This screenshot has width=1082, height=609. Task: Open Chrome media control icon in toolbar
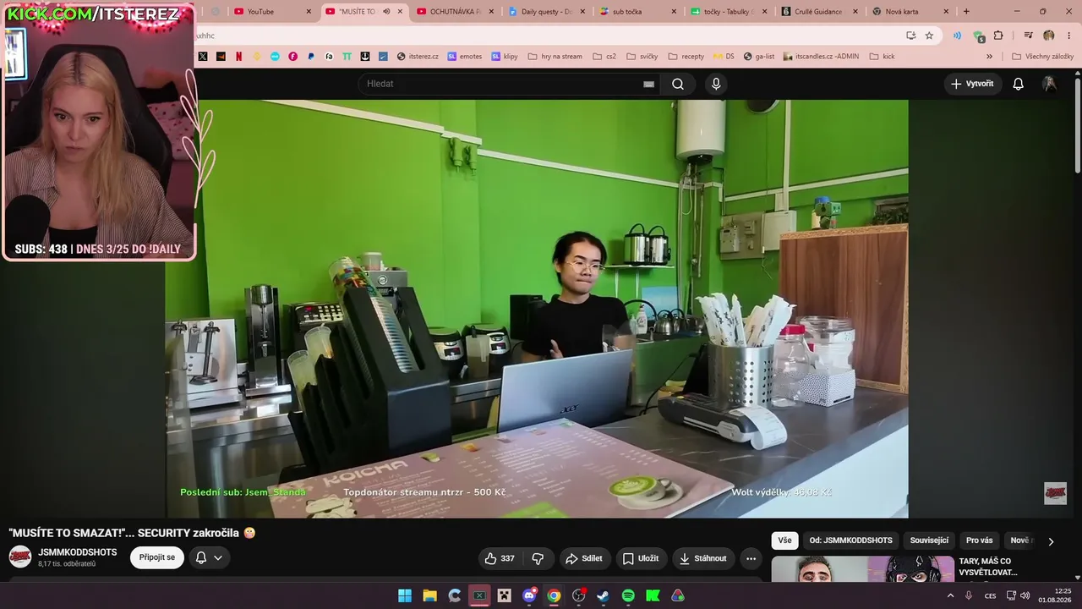click(1028, 36)
